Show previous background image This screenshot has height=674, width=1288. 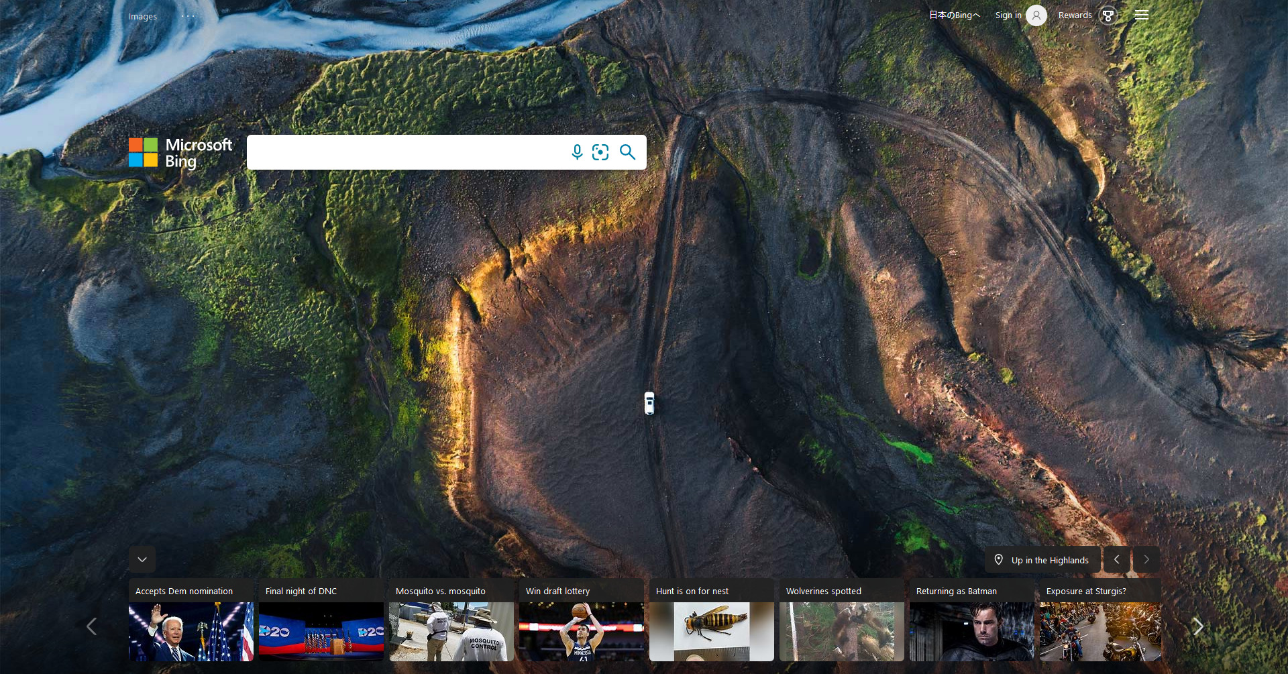click(1116, 559)
